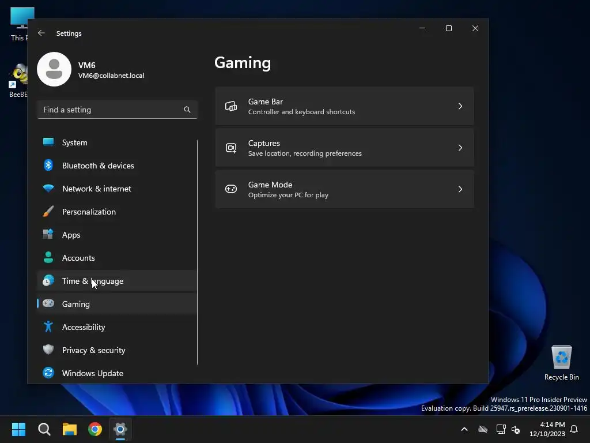590x443 pixels.
Task: Navigate to Apps settings
Action: [116, 235]
